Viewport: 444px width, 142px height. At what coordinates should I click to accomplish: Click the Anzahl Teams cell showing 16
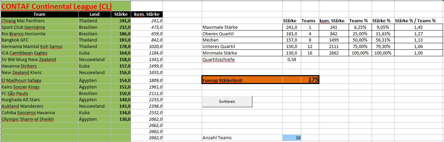point(292,138)
